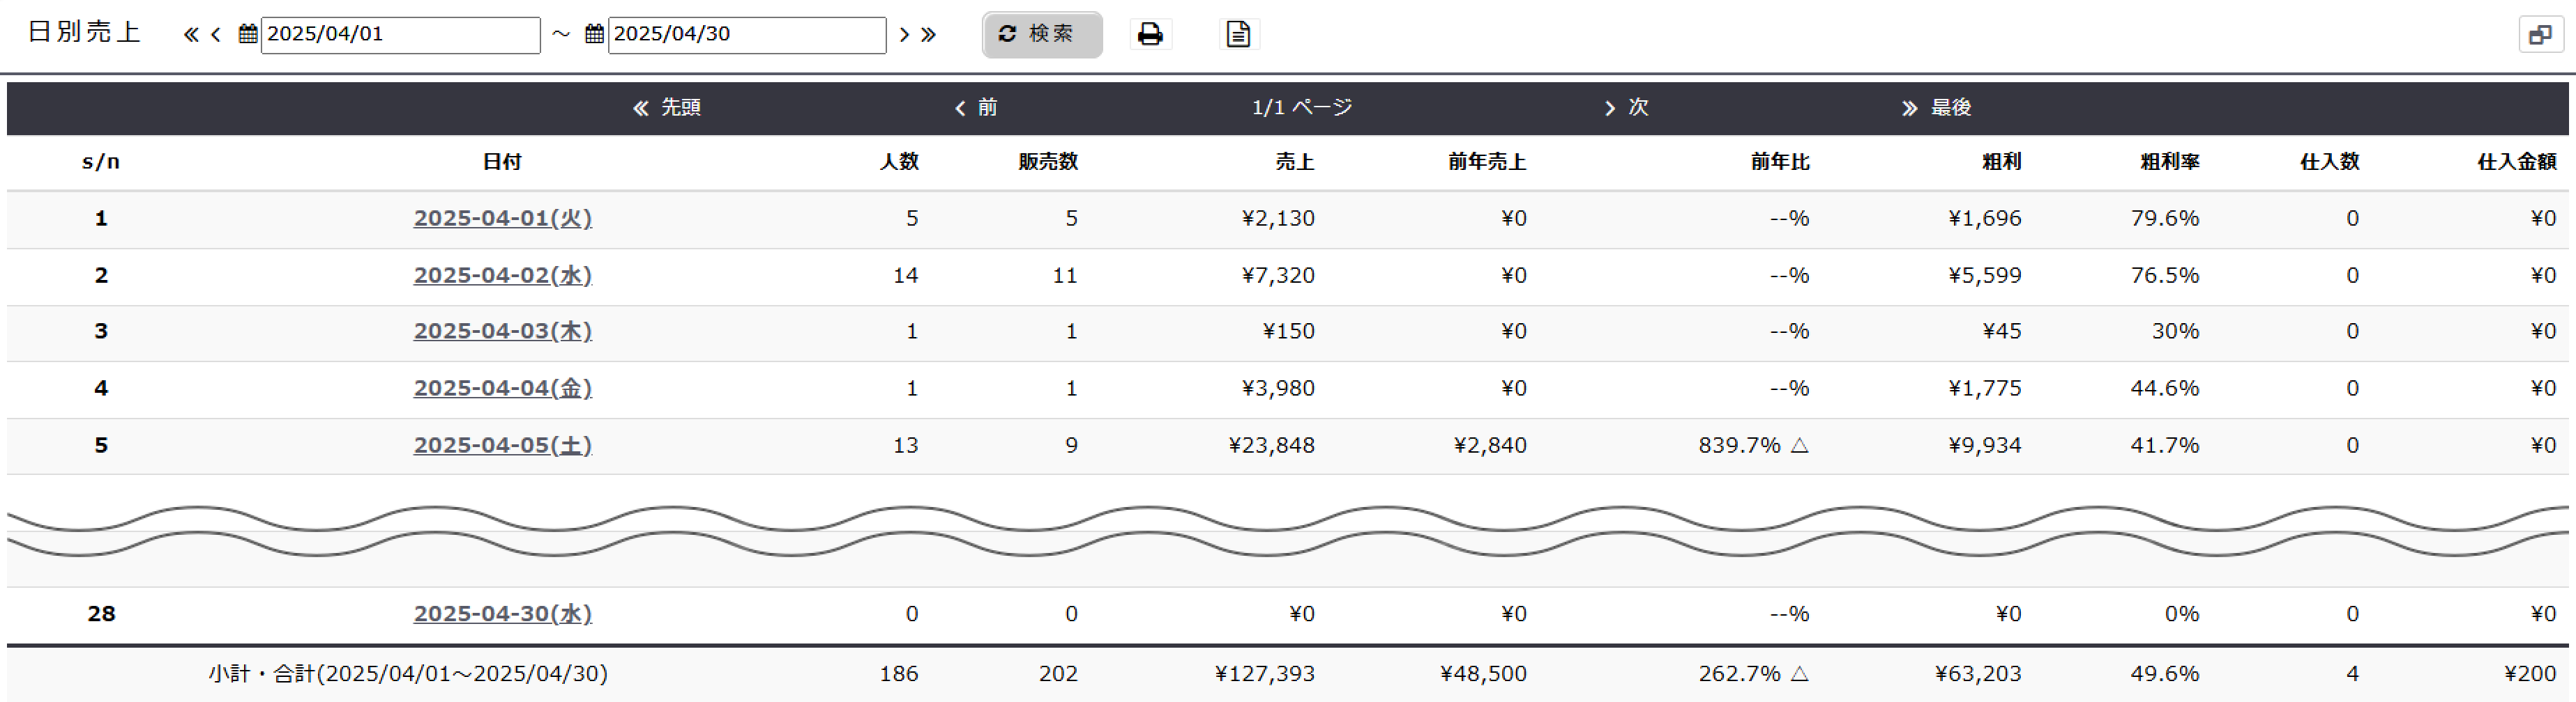Click the 前 previous page control

point(977,108)
